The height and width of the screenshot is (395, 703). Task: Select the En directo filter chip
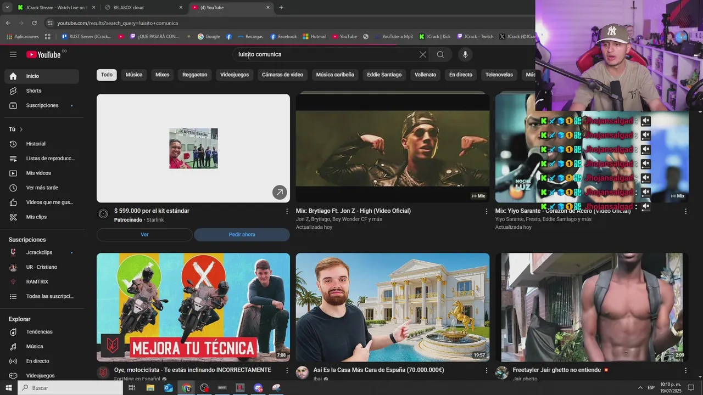point(461,75)
